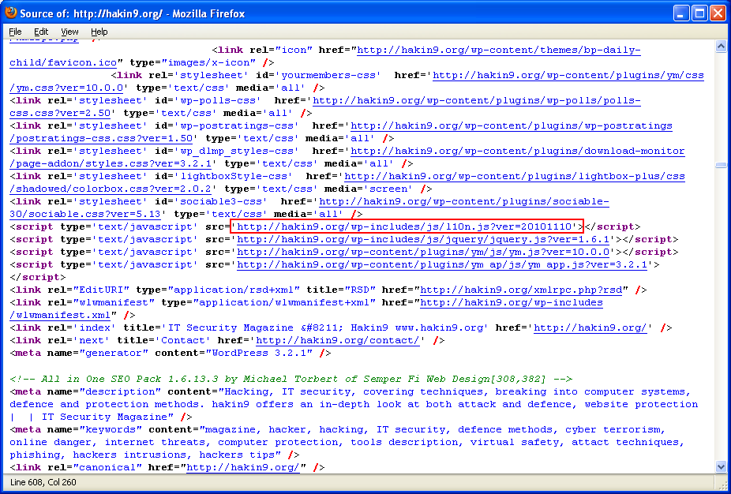Open the Help menu

pos(99,32)
